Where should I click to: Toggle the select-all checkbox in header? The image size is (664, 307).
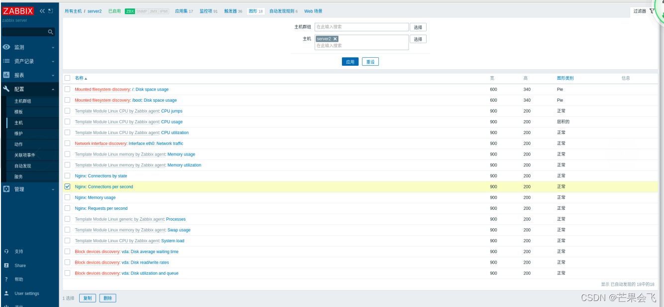click(x=67, y=78)
